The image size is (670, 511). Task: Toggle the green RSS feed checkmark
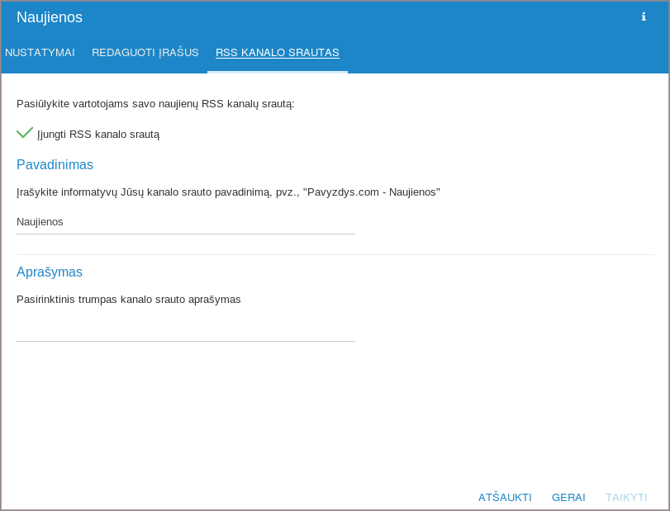coord(25,133)
